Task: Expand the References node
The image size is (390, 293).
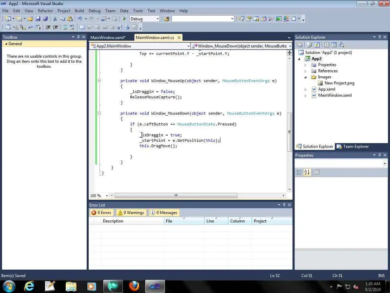Action: click(x=305, y=71)
